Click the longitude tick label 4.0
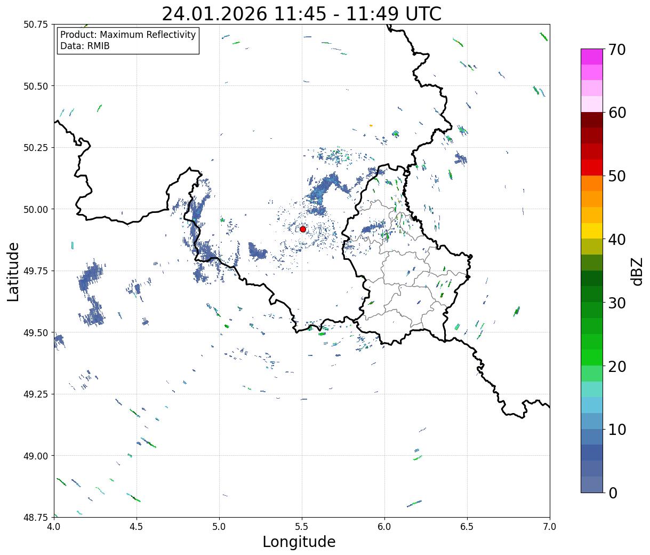This screenshot has width=650, height=555. 54,527
